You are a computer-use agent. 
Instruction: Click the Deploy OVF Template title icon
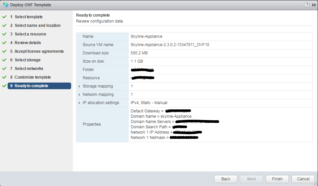click(6, 5)
